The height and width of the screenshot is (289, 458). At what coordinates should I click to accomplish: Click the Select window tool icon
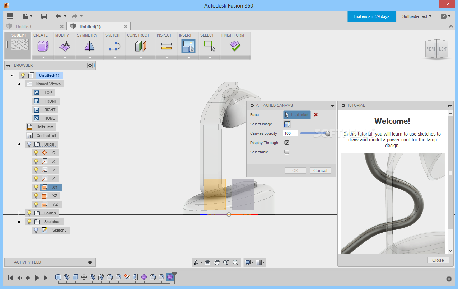click(210, 46)
